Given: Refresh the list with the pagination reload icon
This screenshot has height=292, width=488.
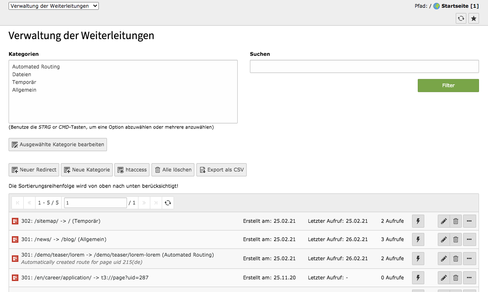Looking at the screenshot, I should tap(168, 203).
